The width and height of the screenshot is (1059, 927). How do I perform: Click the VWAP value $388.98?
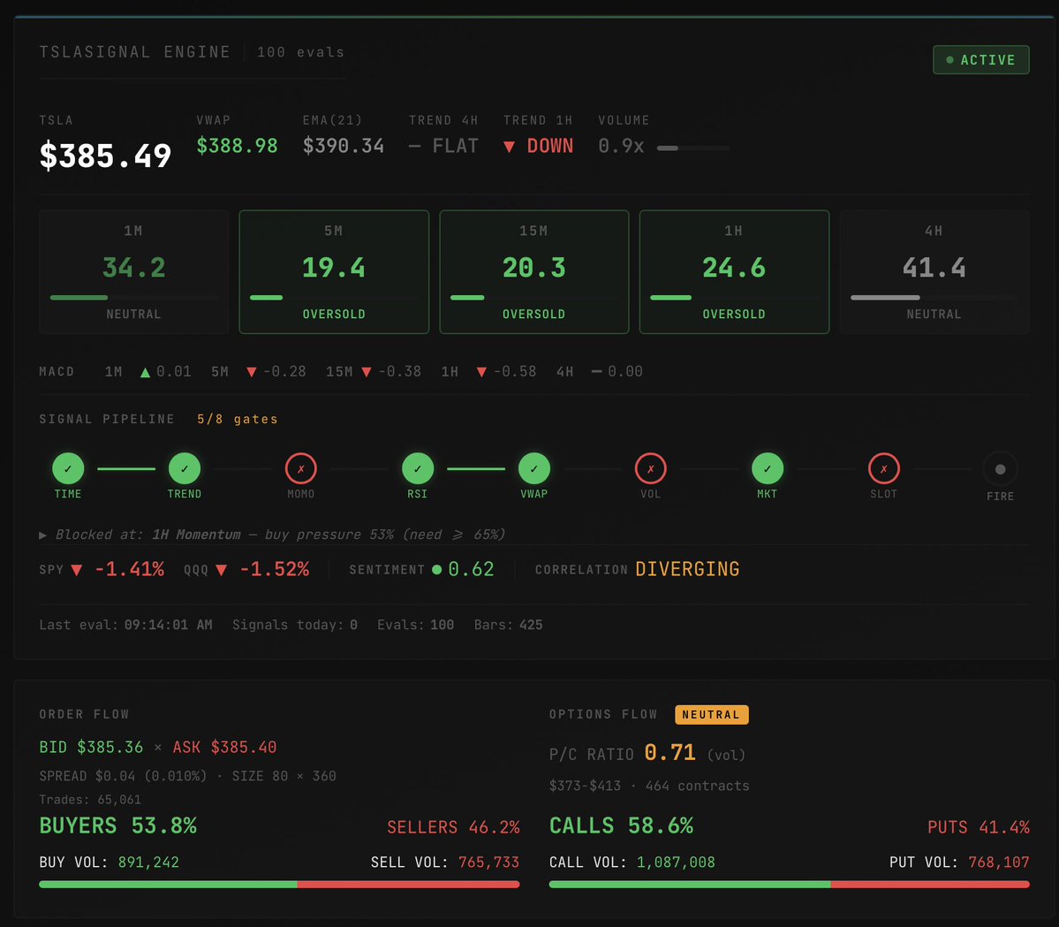[x=237, y=146]
